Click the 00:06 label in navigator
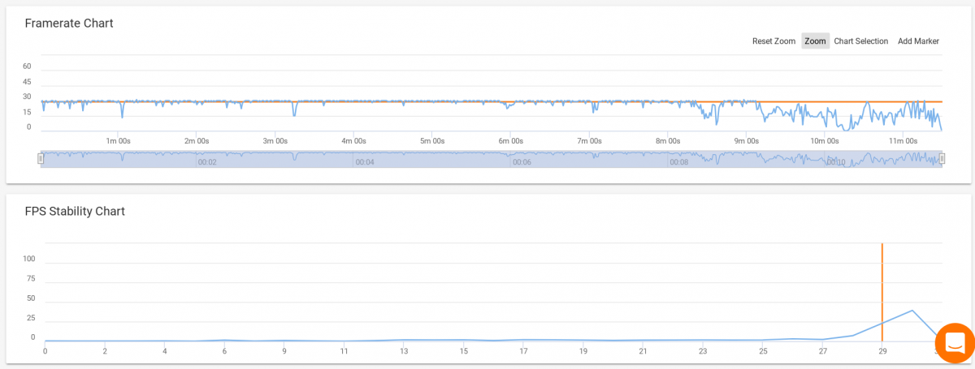Image resolution: width=975 pixels, height=369 pixels. click(522, 162)
